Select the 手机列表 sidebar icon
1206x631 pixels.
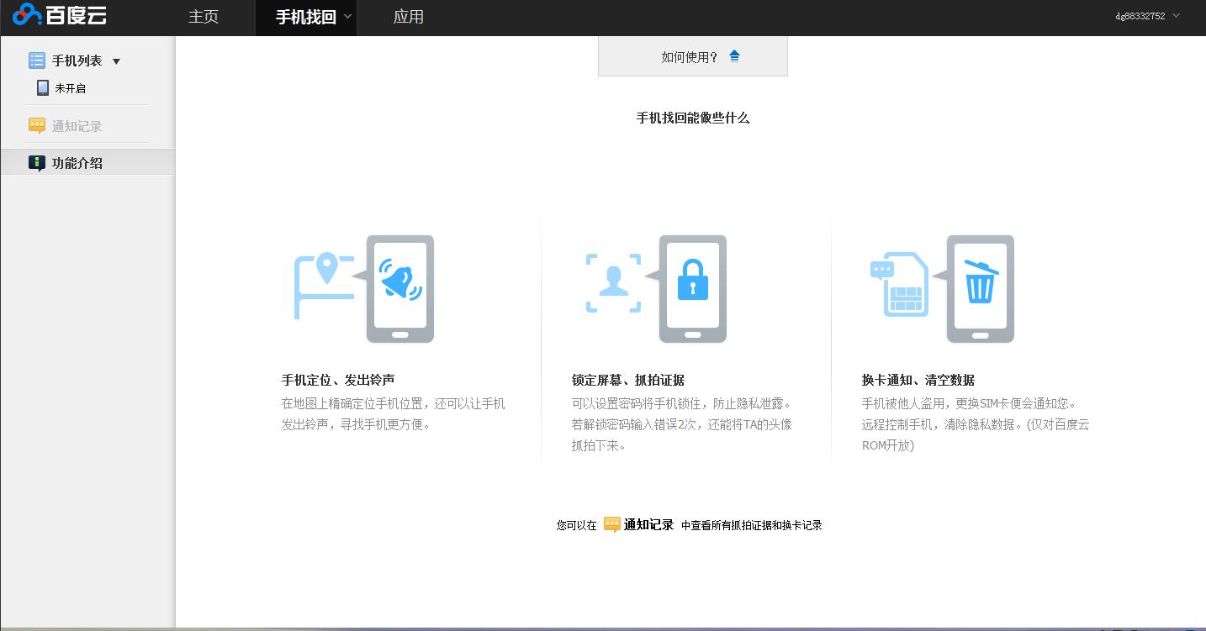(x=35, y=60)
